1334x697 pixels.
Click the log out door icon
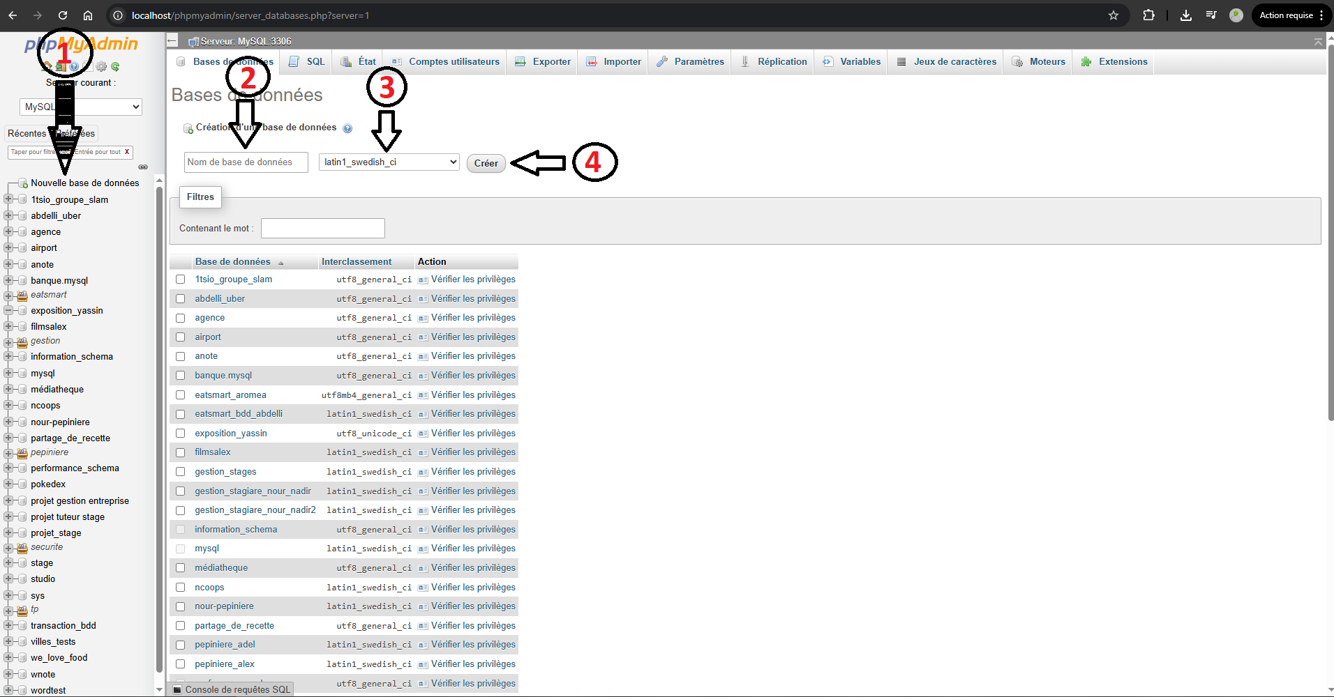pyautogui.click(x=61, y=67)
